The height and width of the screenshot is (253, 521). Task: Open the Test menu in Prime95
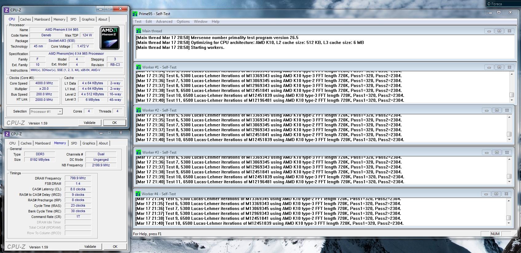(x=138, y=22)
